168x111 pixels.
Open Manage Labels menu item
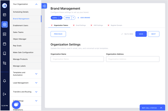pyautogui.click(x=25, y=66)
